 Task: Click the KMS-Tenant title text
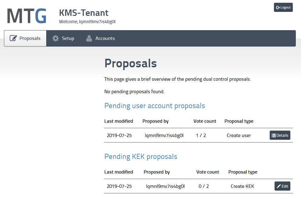[x=84, y=13]
